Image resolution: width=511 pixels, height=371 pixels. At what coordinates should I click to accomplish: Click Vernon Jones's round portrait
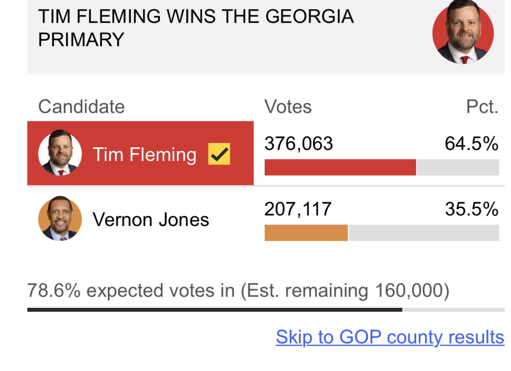[60, 218]
